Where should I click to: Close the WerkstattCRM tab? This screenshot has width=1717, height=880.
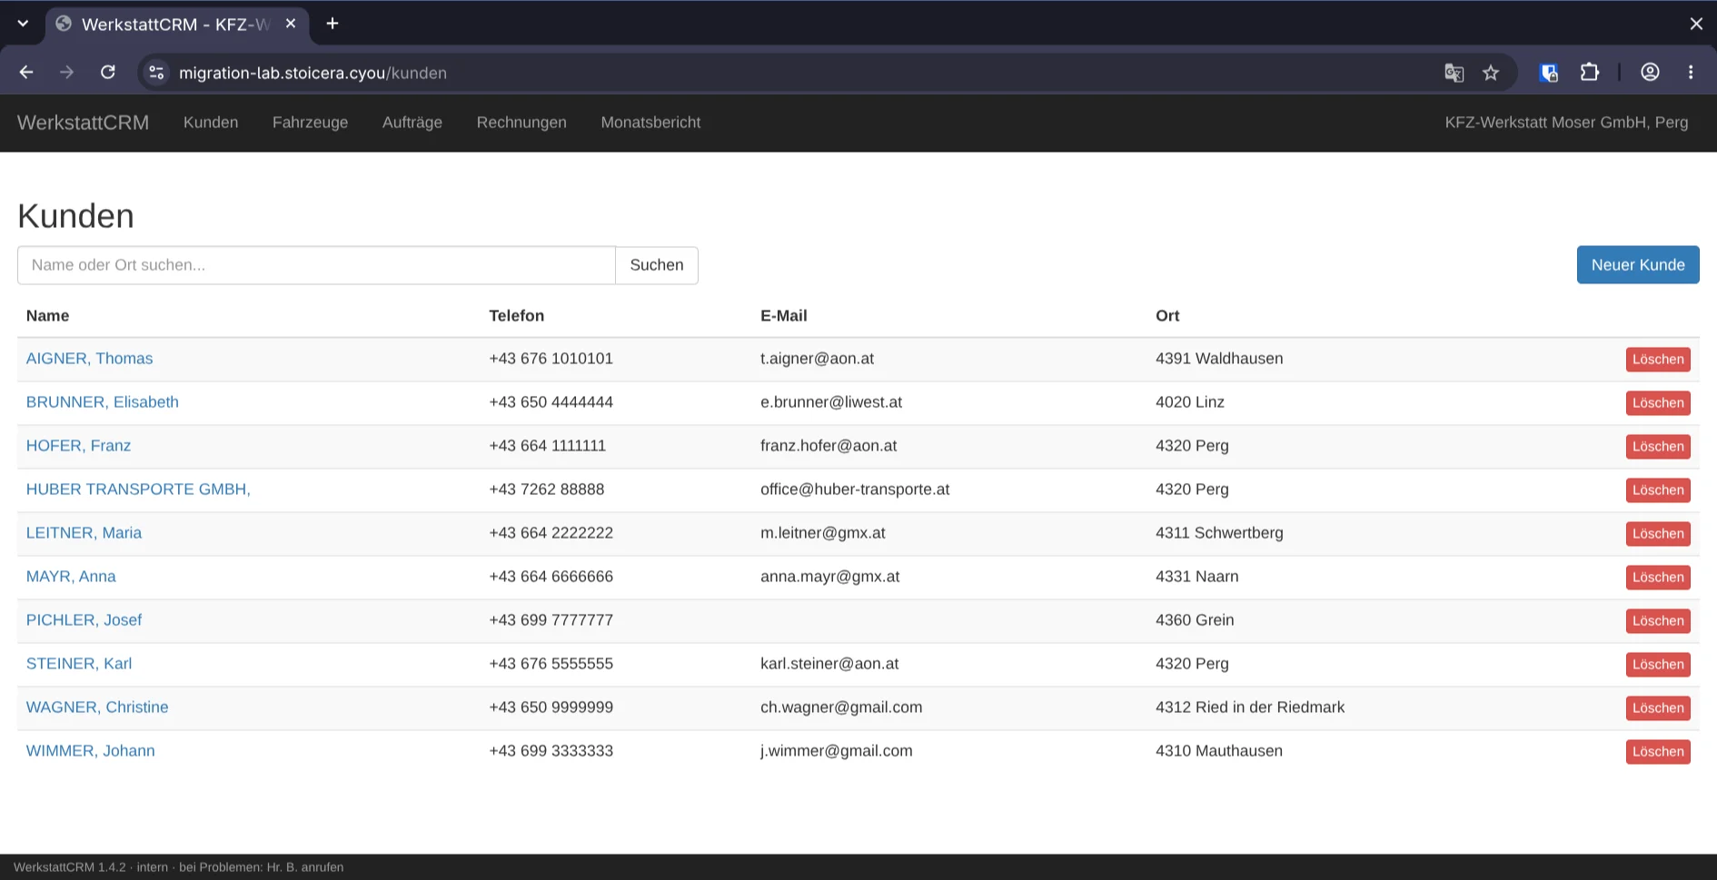[291, 24]
